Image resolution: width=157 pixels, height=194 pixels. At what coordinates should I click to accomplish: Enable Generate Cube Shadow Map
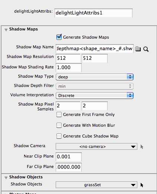59,136
